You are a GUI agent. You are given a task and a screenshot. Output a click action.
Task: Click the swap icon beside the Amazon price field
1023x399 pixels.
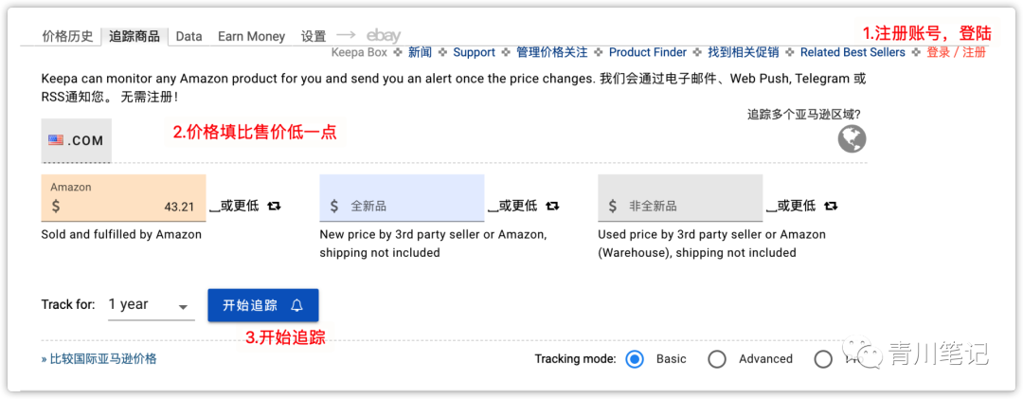274,206
